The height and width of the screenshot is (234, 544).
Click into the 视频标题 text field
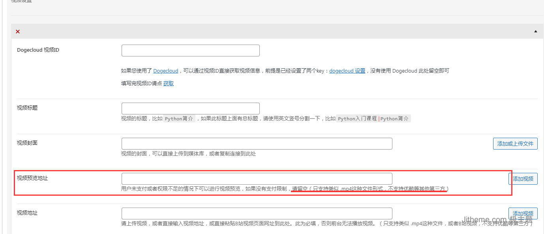tap(190, 109)
